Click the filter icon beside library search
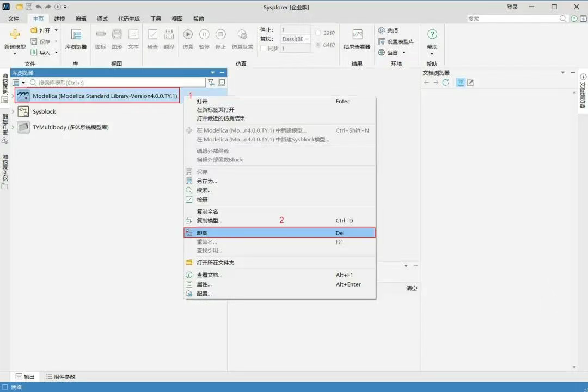The width and height of the screenshot is (588, 392). click(x=211, y=83)
